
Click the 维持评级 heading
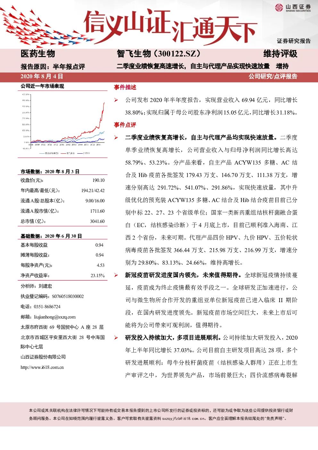[x=280, y=54]
